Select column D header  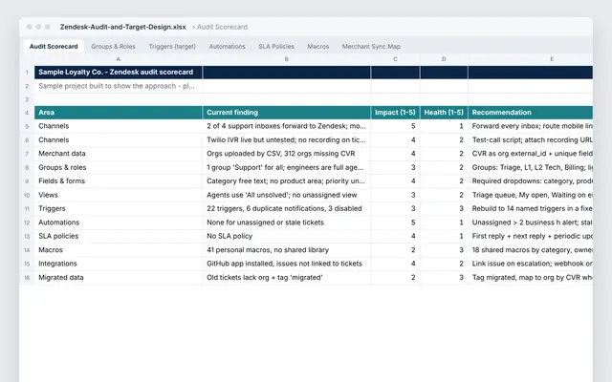point(444,59)
